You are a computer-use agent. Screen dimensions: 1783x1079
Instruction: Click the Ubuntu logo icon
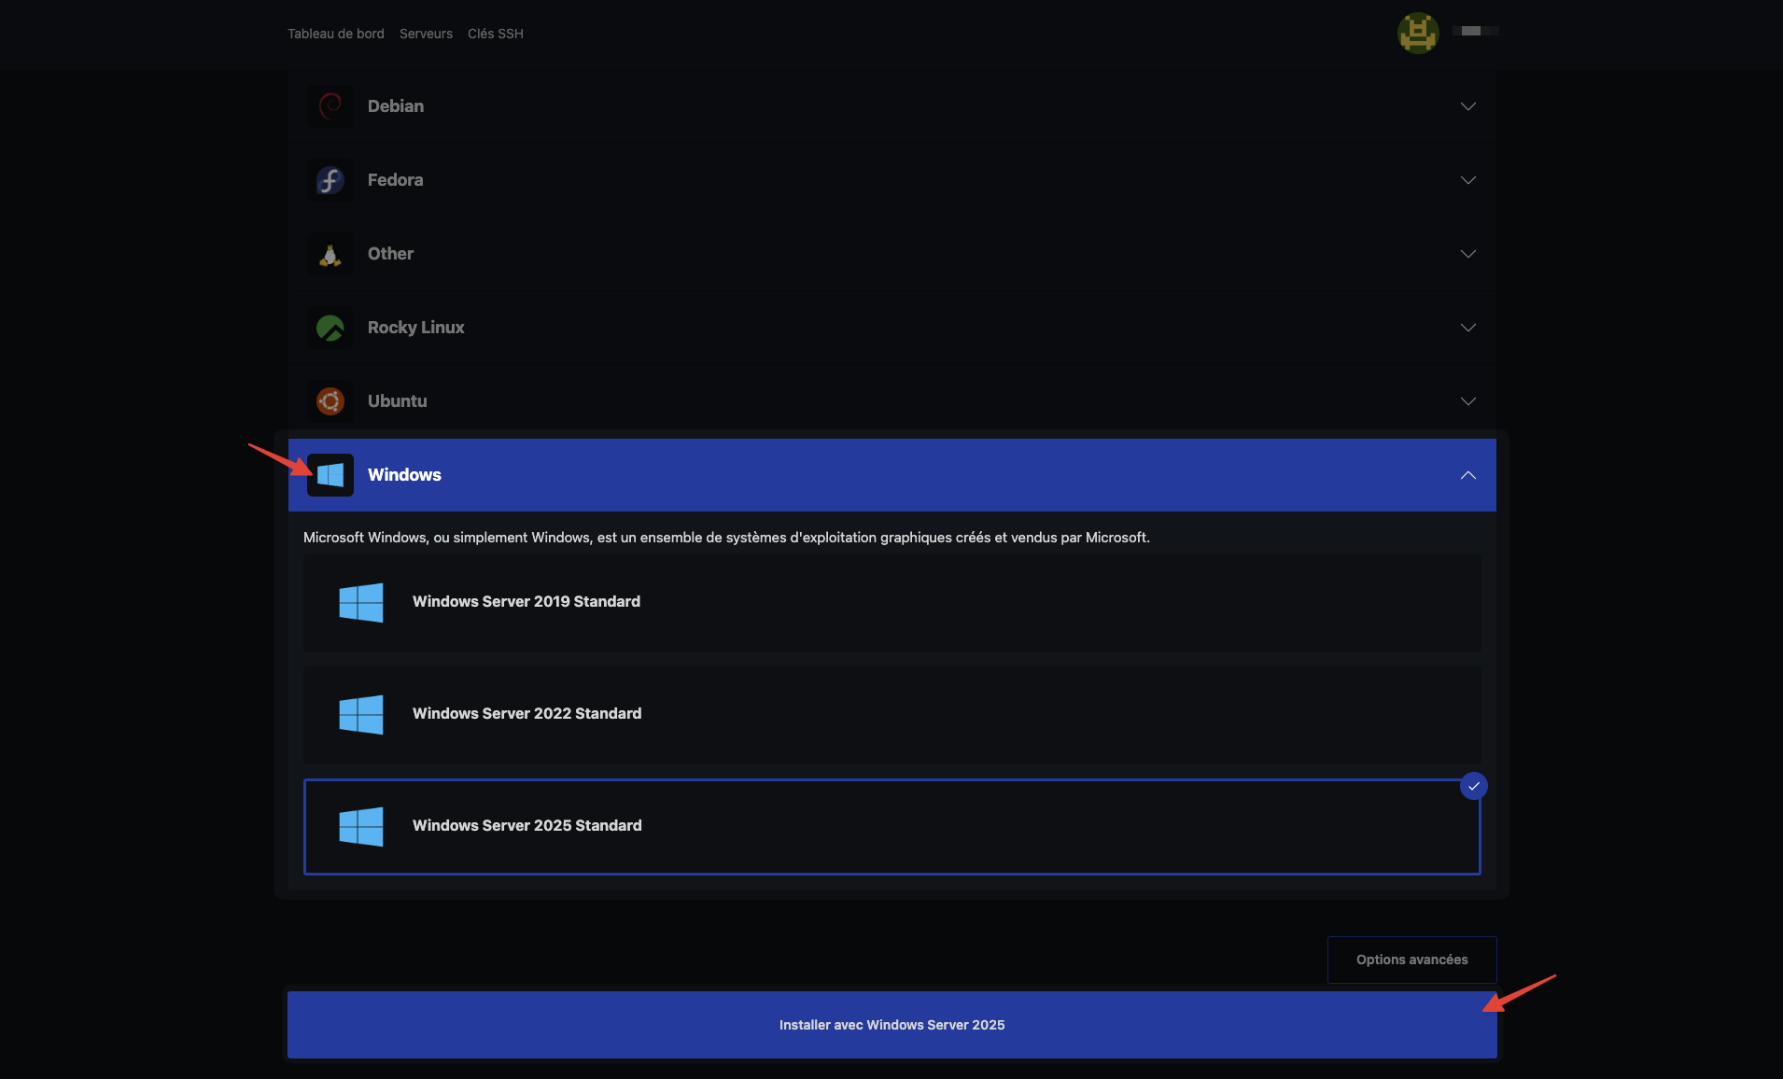(x=330, y=401)
